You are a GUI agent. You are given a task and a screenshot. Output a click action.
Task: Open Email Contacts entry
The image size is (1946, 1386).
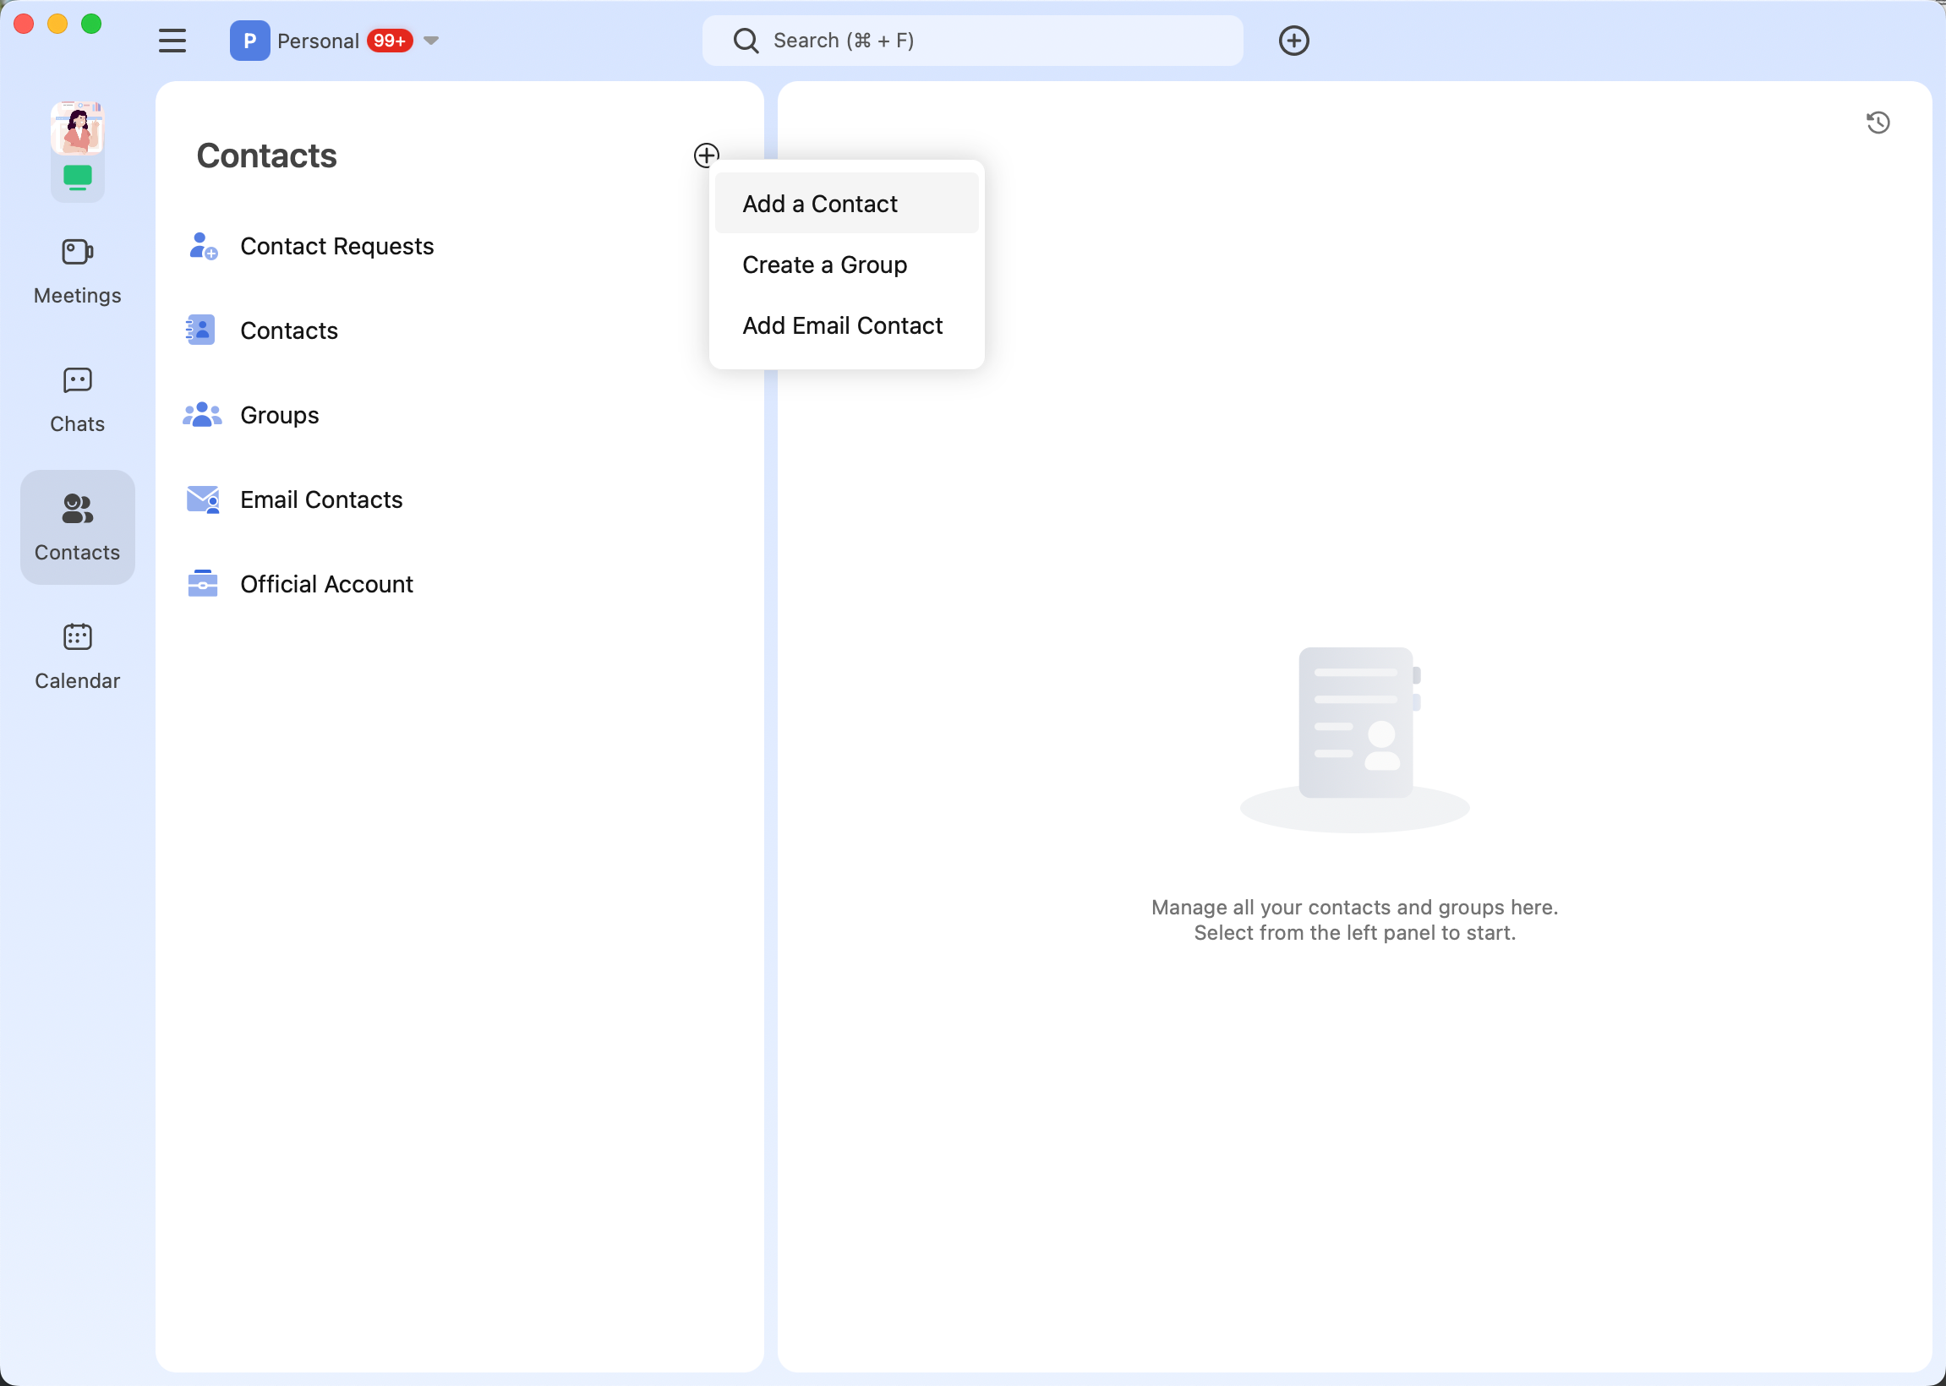click(x=321, y=499)
